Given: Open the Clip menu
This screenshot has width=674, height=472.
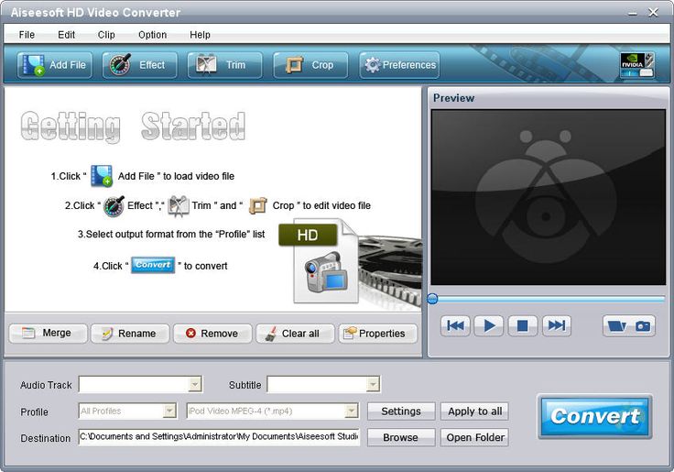Looking at the screenshot, I should 106,35.
